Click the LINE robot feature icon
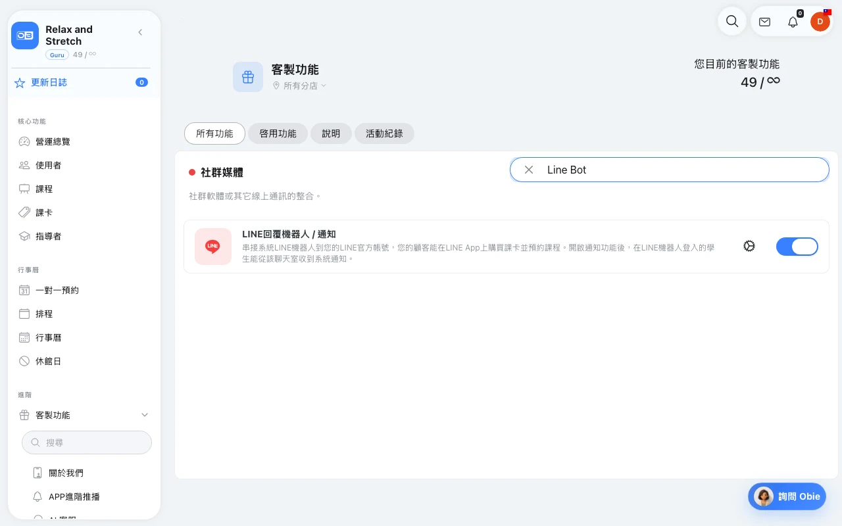The width and height of the screenshot is (842, 526). pos(213,247)
